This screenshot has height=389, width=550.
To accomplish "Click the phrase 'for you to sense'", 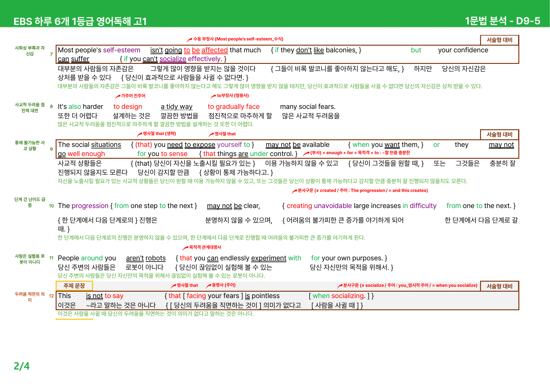I will click(162, 154).
